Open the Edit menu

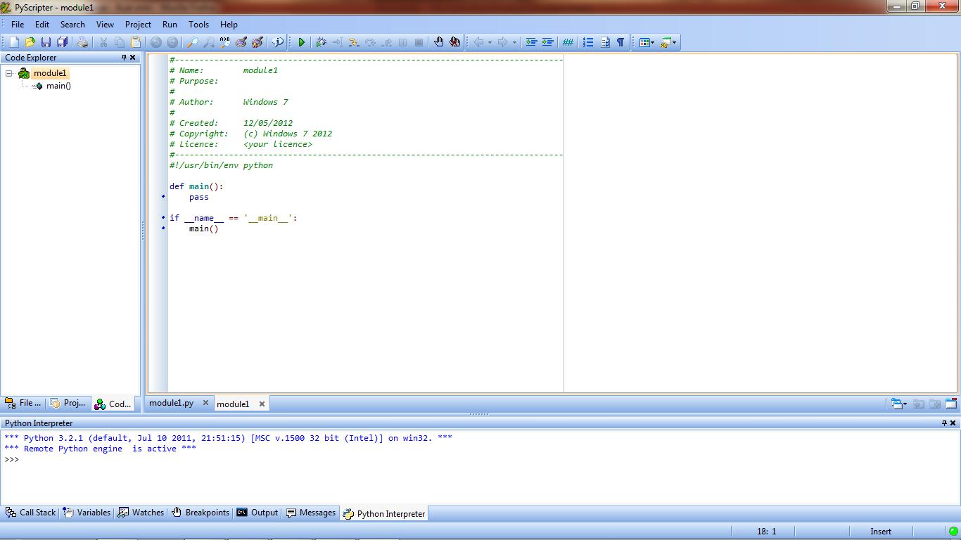(42, 24)
